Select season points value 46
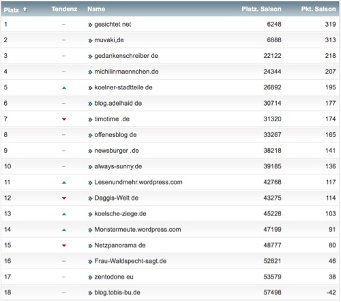This screenshot has width=341, height=302. 332,261
